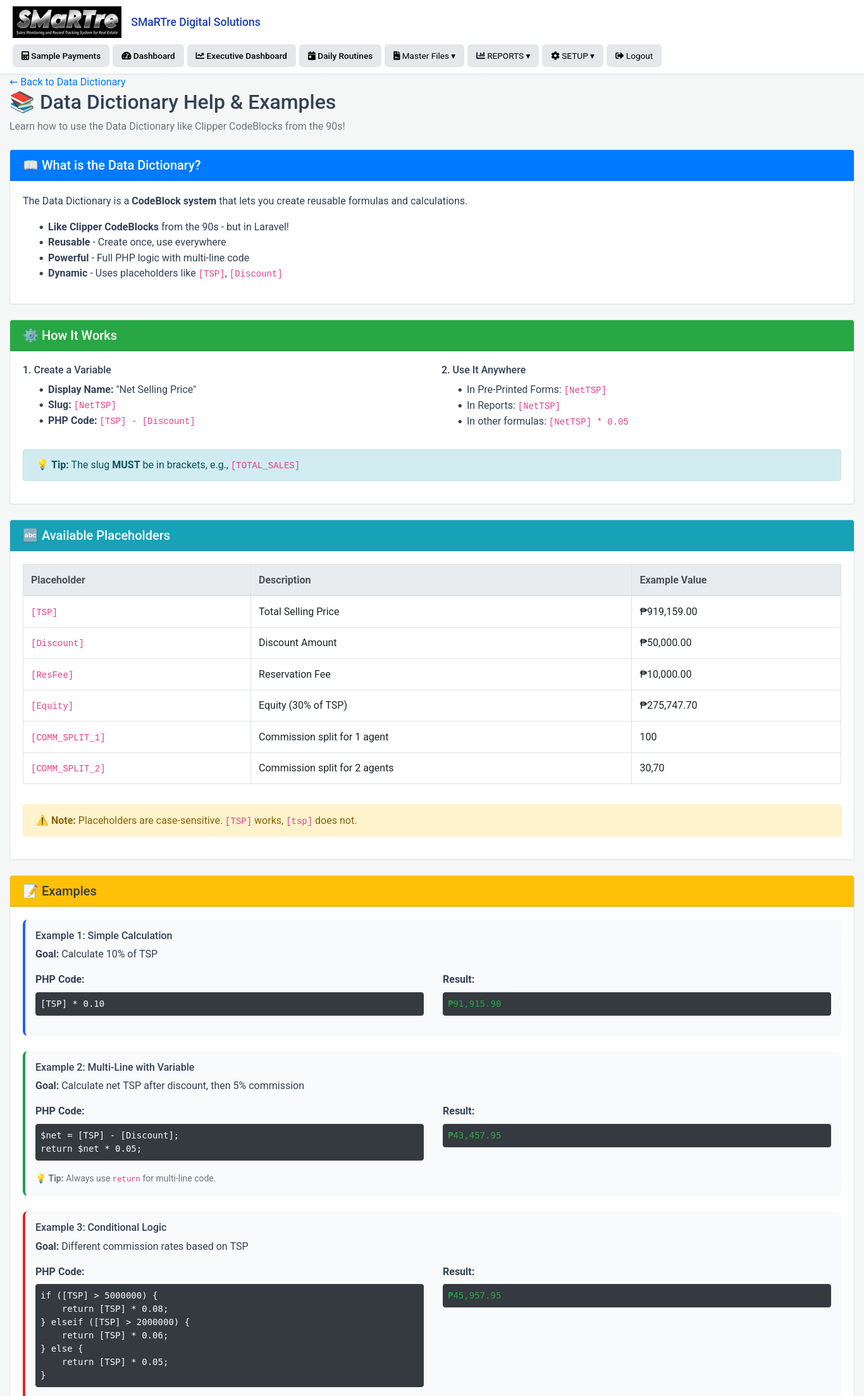The width and height of the screenshot is (864, 1396).
Task: Click the calculator icon on Sample Payments
Action: (x=25, y=56)
